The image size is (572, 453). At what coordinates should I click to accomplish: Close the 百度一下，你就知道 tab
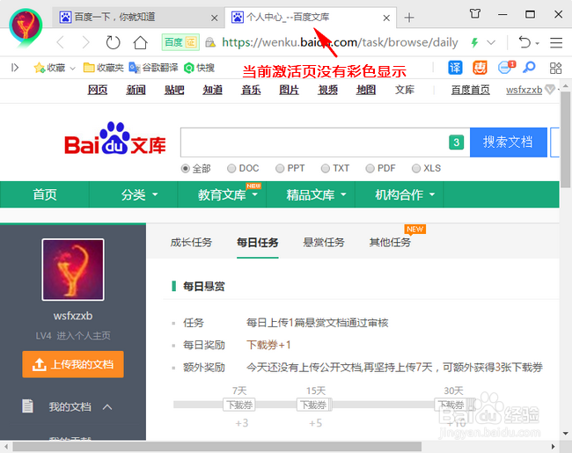tap(215, 18)
